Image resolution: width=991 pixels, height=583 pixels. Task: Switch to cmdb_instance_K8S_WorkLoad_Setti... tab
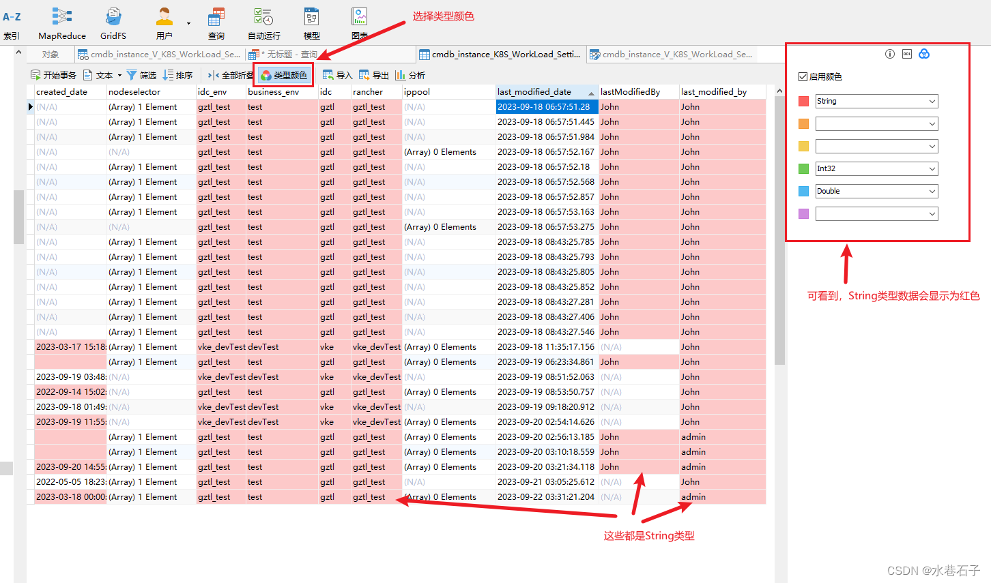pyautogui.click(x=500, y=55)
